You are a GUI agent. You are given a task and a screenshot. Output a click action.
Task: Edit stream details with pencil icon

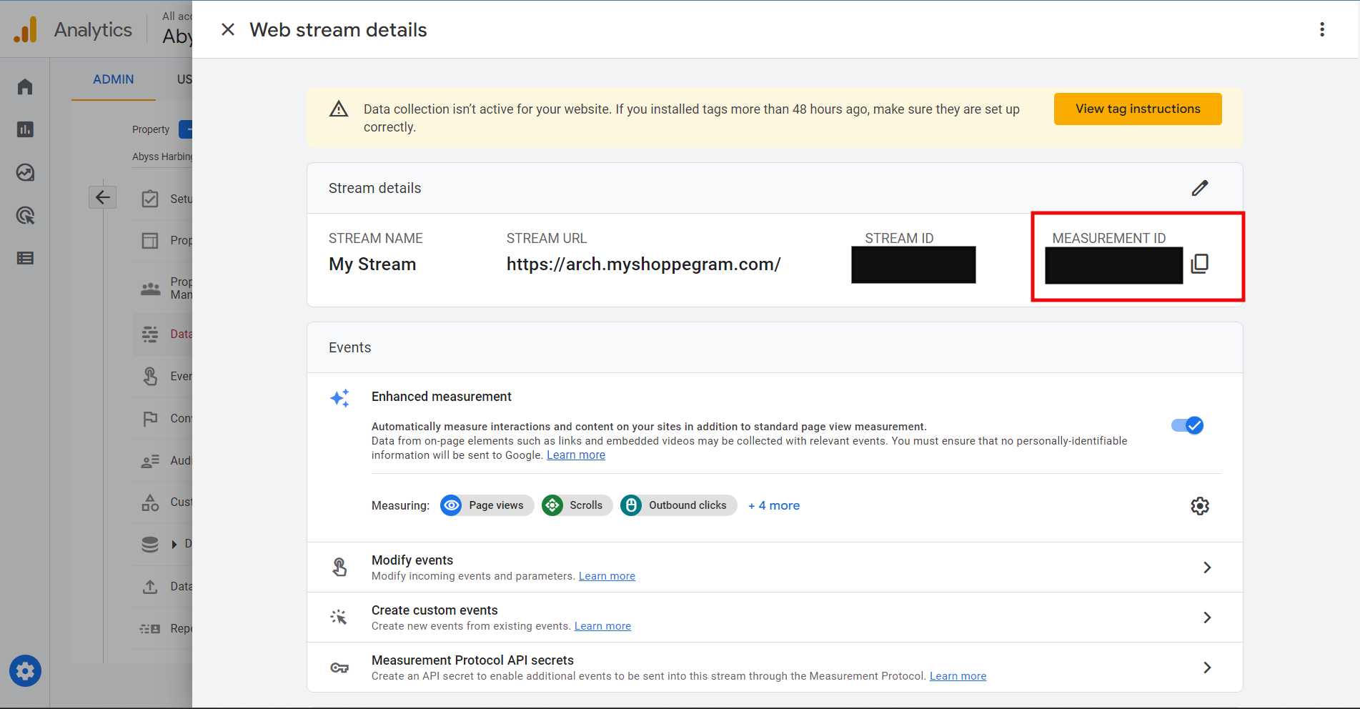pyautogui.click(x=1200, y=188)
